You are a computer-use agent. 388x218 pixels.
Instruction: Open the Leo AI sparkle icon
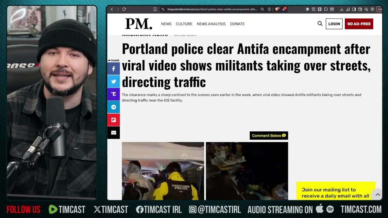pyautogui.click(x=366, y=9)
